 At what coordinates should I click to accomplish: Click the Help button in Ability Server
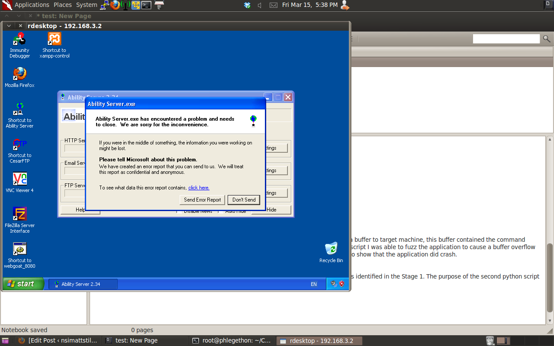(x=81, y=210)
